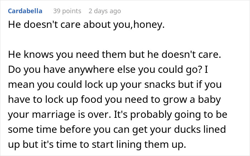Screen dimensions: 250x156
Task: Open the Cardabella user profile link
Action: [25, 11]
